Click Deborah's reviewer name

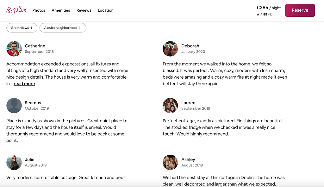[190, 46]
